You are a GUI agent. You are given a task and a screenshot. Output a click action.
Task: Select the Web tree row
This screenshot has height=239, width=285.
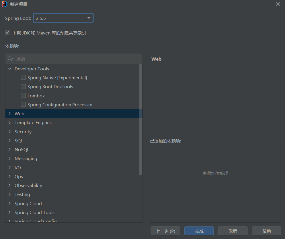click(x=74, y=113)
